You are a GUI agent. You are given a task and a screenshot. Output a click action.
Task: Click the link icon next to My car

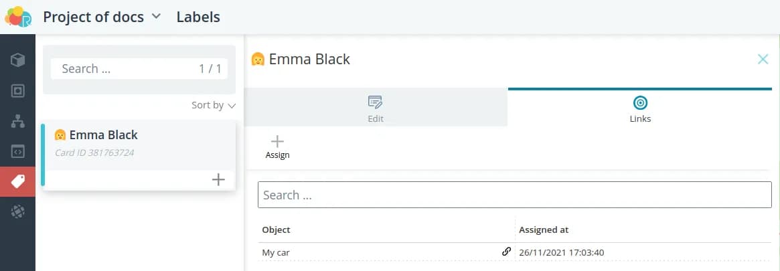click(x=506, y=252)
